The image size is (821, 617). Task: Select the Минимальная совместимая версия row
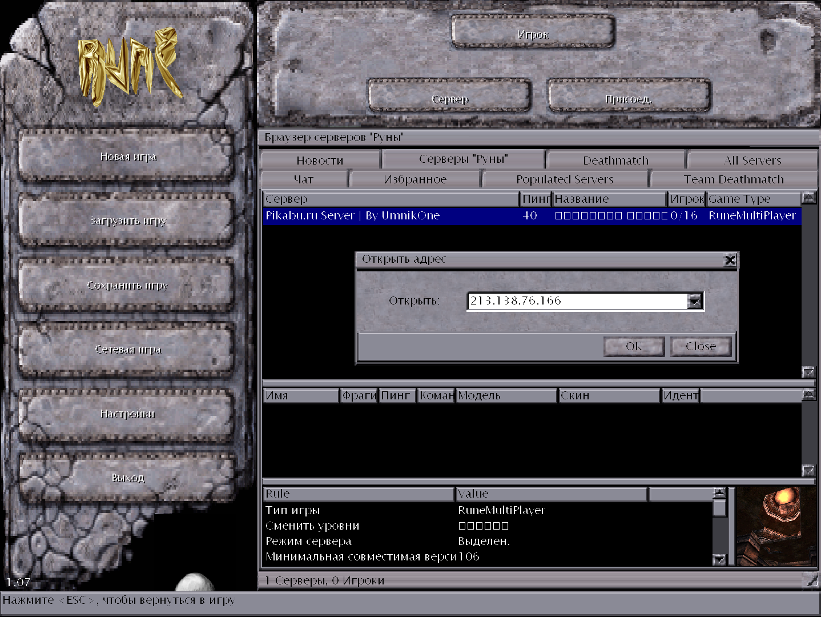coord(488,556)
